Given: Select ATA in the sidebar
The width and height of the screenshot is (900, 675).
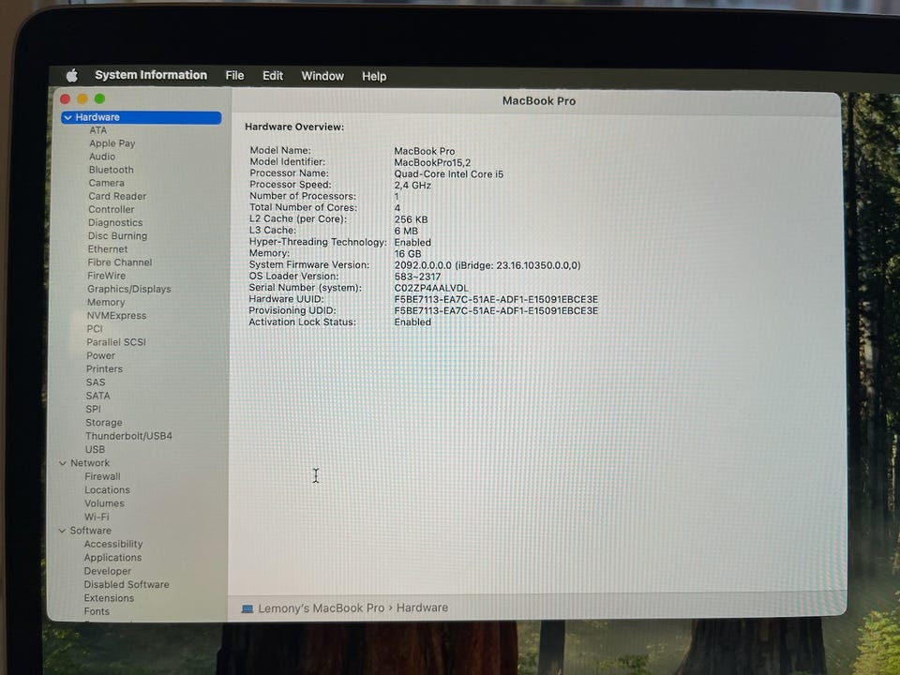Looking at the screenshot, I should click(x=98, y=130).
